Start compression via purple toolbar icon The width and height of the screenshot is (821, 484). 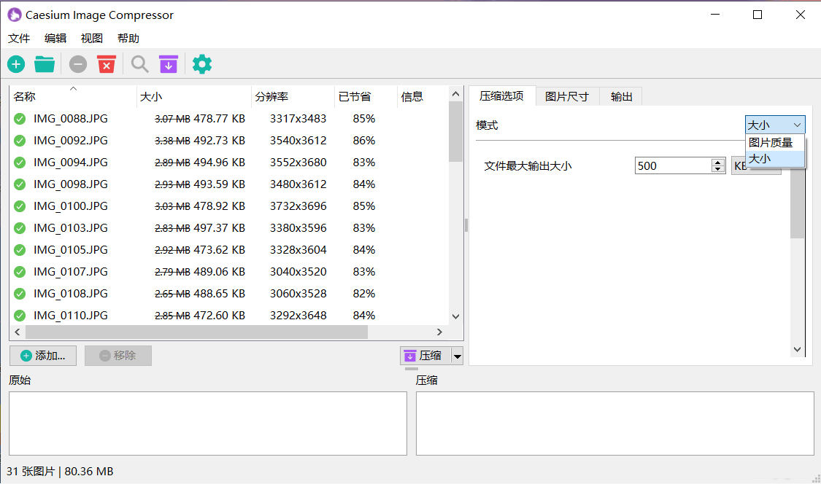tap(169, 64)
